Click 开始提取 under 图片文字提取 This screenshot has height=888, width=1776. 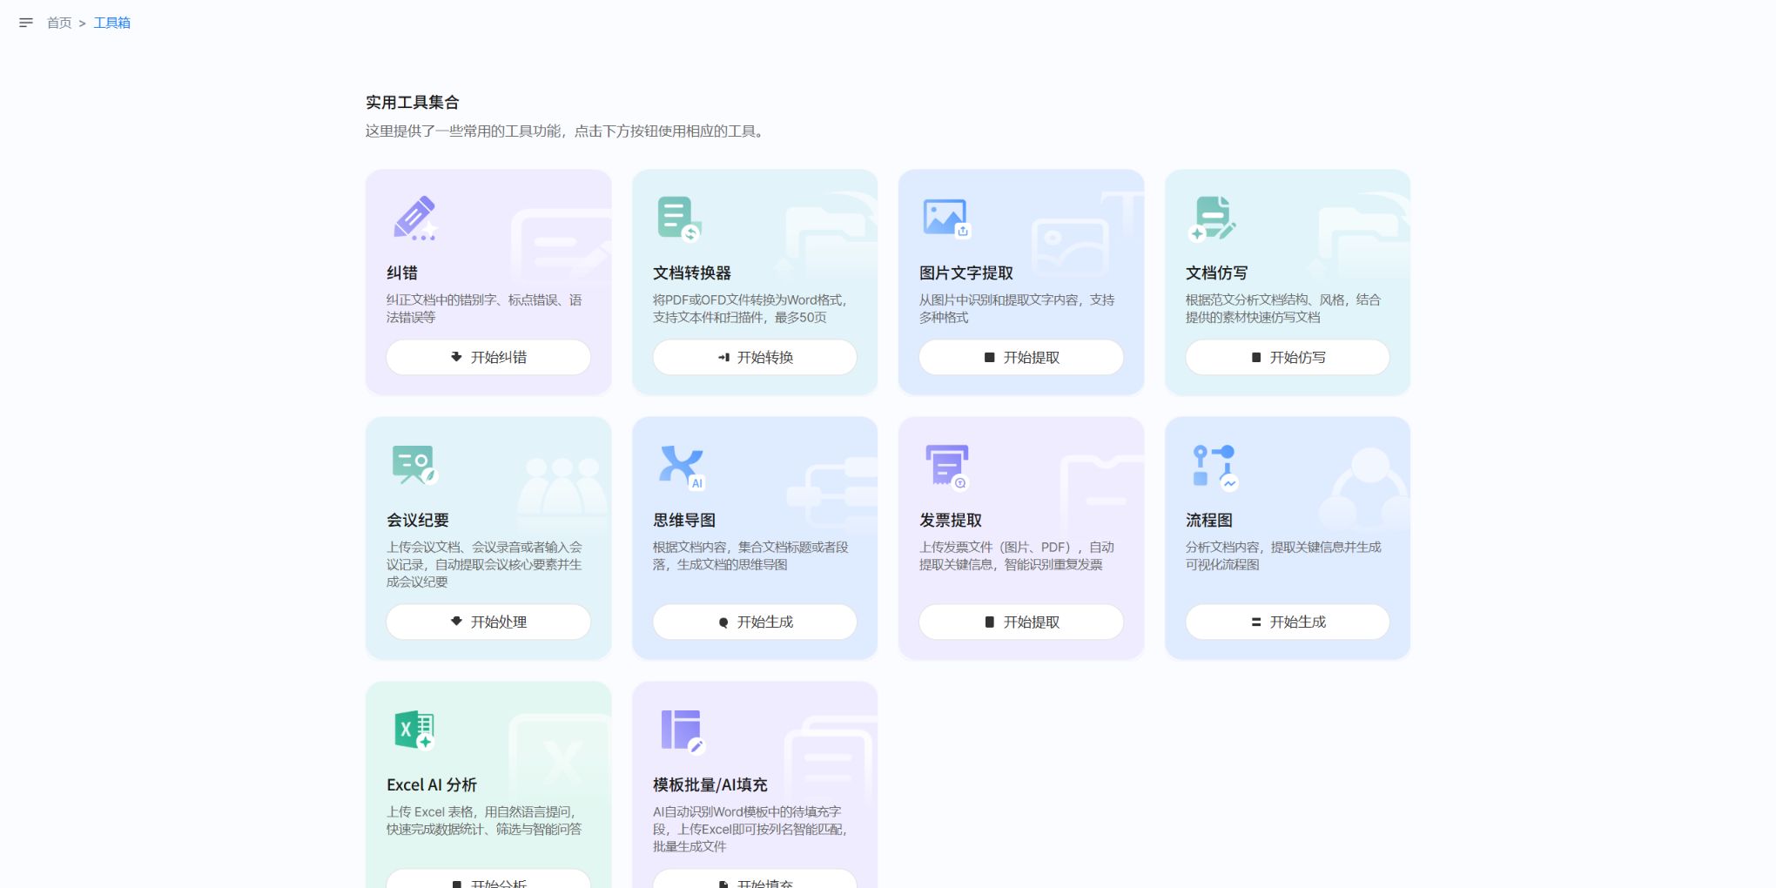pos(1021,357)
